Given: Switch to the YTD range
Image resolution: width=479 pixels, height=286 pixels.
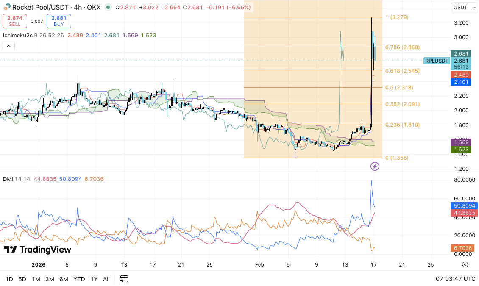Looking at the screenshot, I should tap(79, 279).
